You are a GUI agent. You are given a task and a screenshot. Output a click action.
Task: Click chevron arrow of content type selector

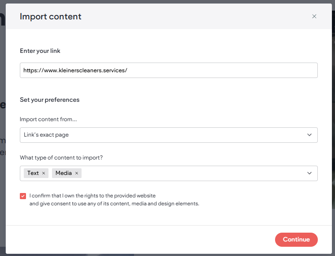click(309, 173)
